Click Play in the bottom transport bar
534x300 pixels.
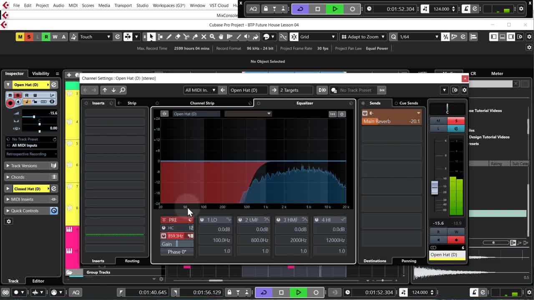pos(298,292)
